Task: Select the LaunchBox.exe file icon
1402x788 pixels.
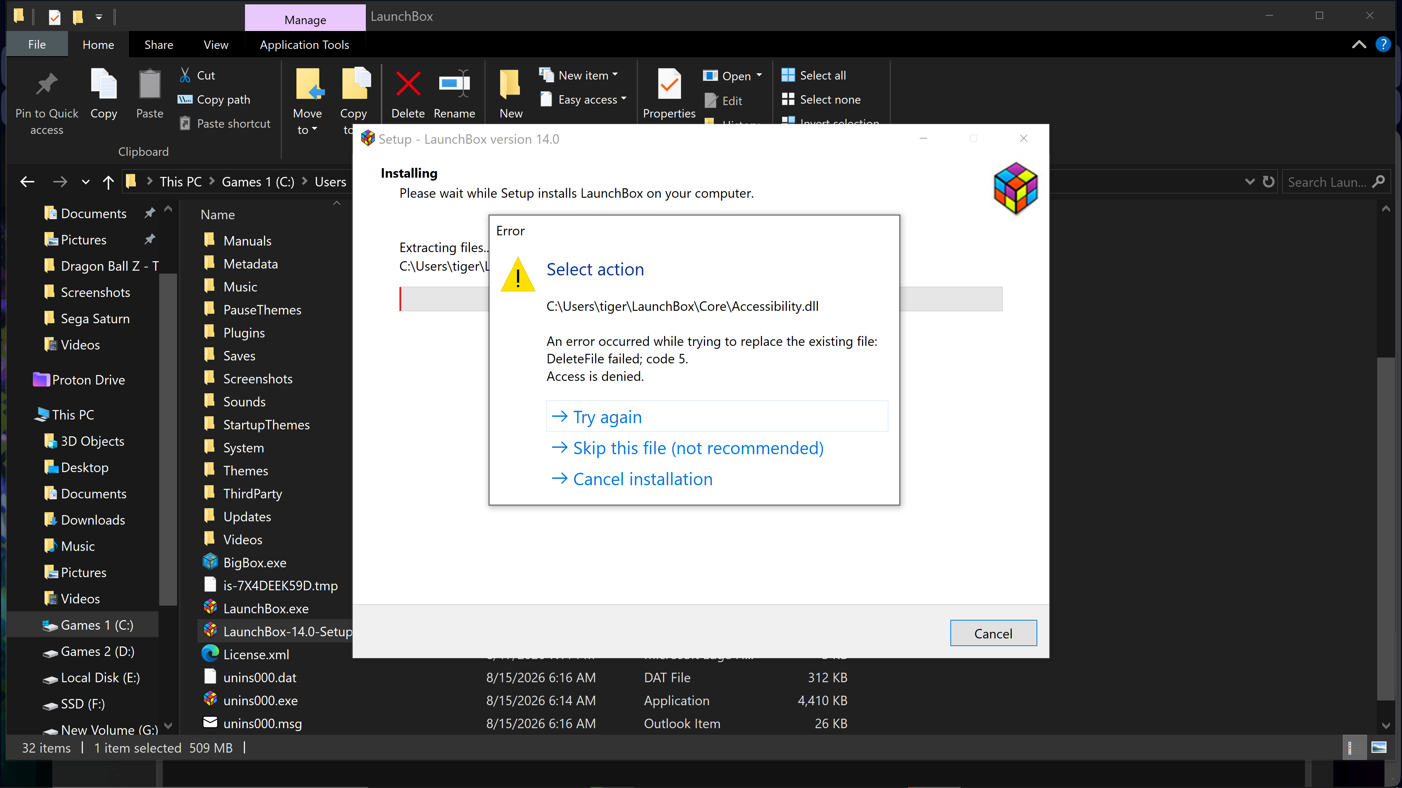Action: pos(210,607)
